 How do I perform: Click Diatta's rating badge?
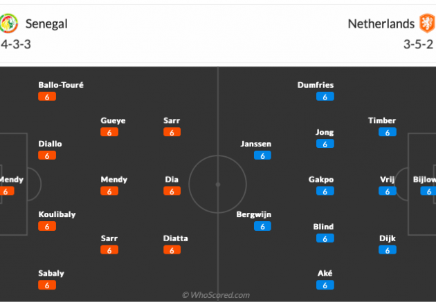click(172, 250)
